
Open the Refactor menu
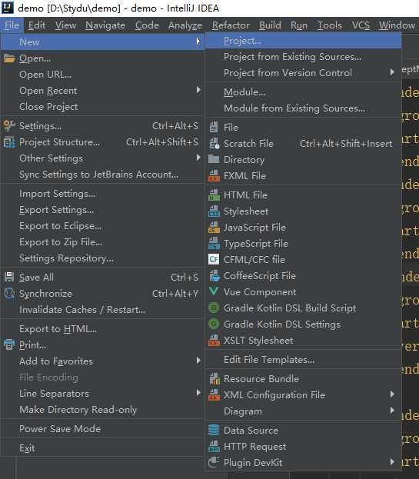tap(231, 25)
